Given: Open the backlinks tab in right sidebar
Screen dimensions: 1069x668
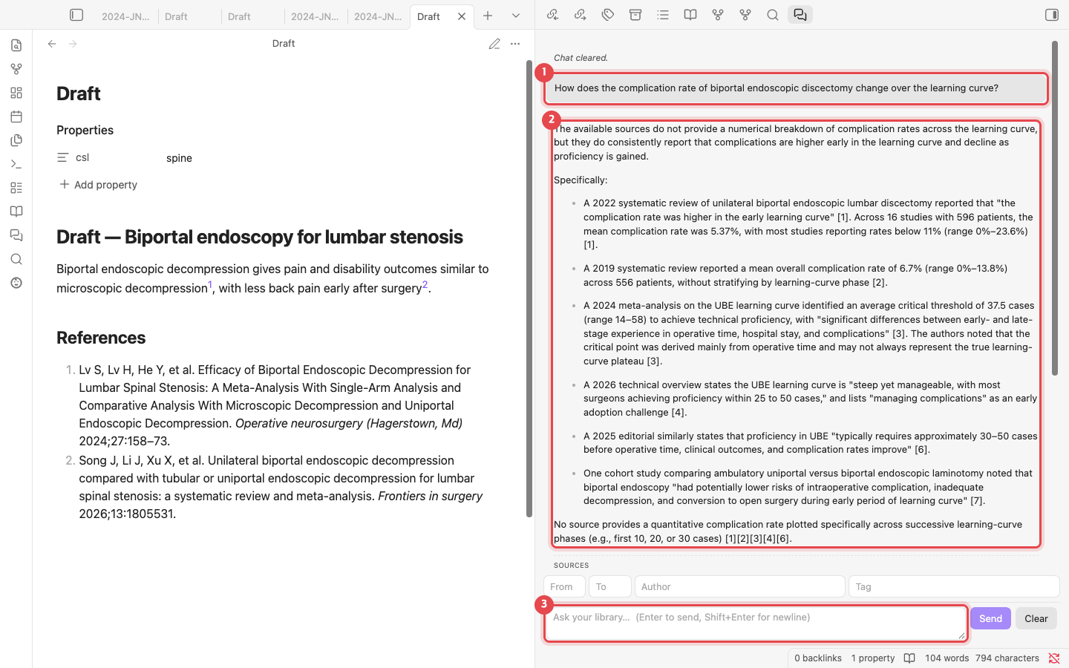Looking at the screenshot, I should tap(552, 15).
